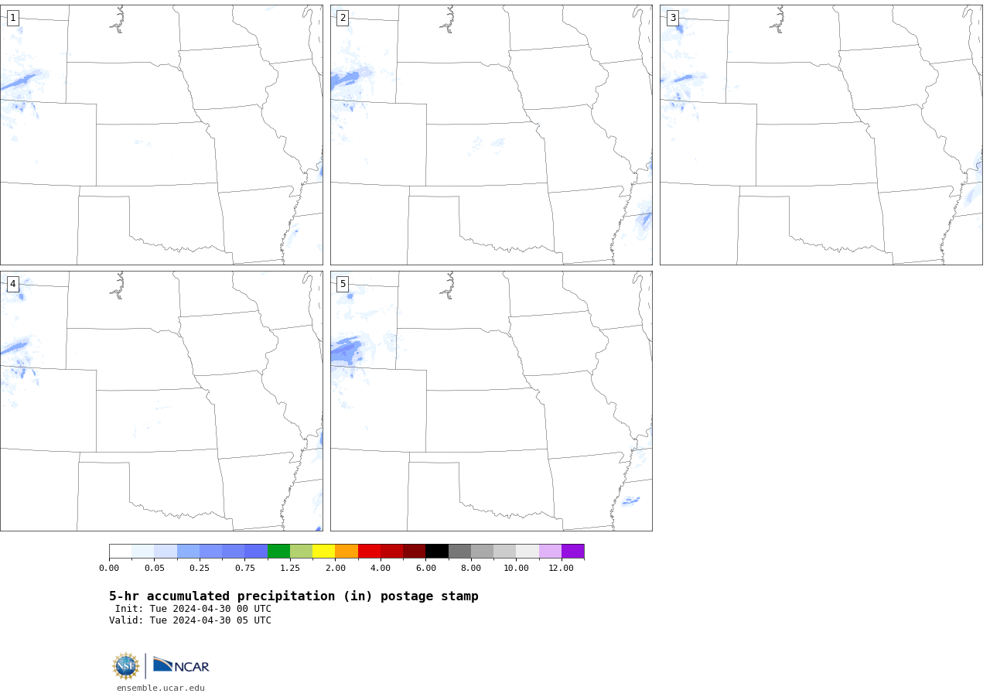Click the boxed number 5 member label
This screenshot has width=990, height=697.
tap(343, 284)
